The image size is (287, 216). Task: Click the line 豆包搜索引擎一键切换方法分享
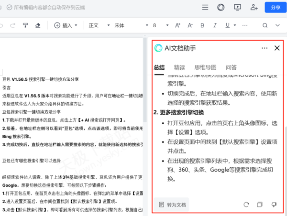tap(31, 112)
